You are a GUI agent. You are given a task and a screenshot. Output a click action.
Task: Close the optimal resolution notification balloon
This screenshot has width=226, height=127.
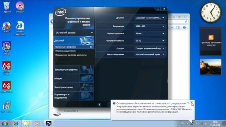tap(191, 103)
